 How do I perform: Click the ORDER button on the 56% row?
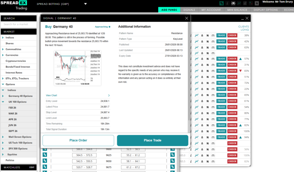coord(232,149)
